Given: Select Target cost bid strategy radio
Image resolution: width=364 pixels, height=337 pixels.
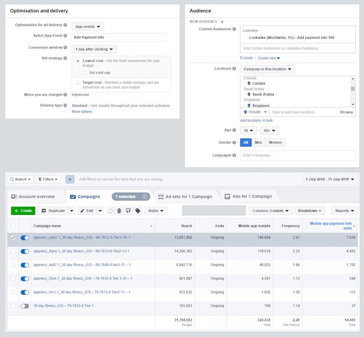Looking at the screenshot, I should click(x=78, y=82).
